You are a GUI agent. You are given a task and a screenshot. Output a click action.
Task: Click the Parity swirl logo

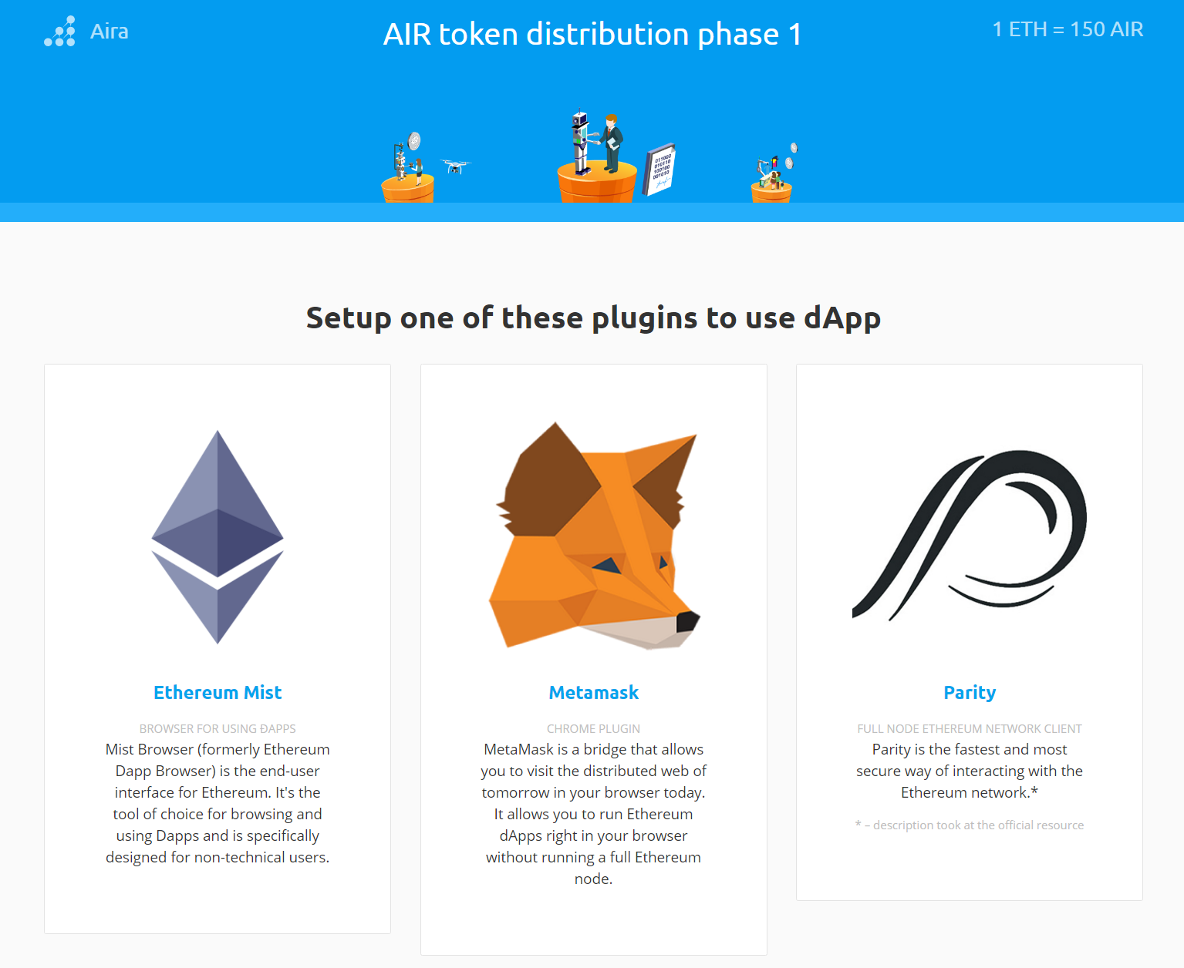[970, 536]
